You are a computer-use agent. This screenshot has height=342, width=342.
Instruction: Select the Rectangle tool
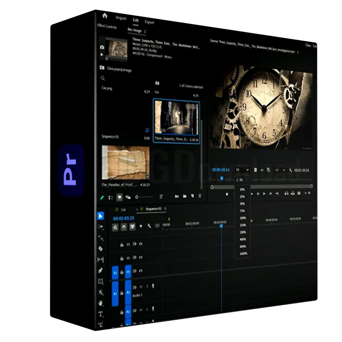[x=100, y=281]
